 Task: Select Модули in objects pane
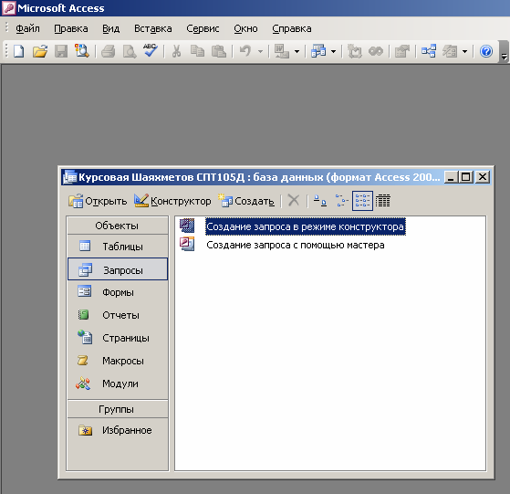coord(118,384)
